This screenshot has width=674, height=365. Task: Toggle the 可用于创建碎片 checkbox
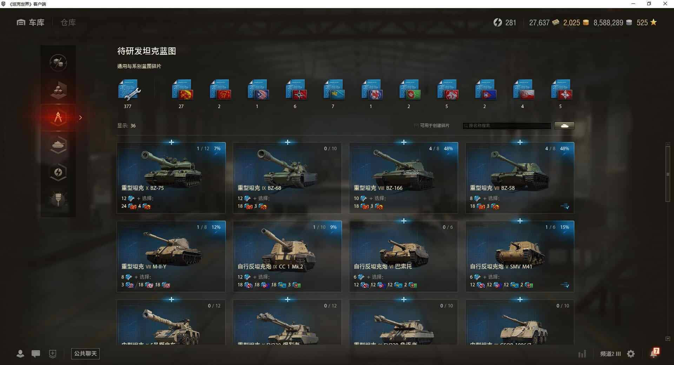[416, 126]
